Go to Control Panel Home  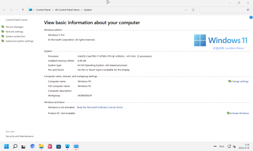[16, 20]
